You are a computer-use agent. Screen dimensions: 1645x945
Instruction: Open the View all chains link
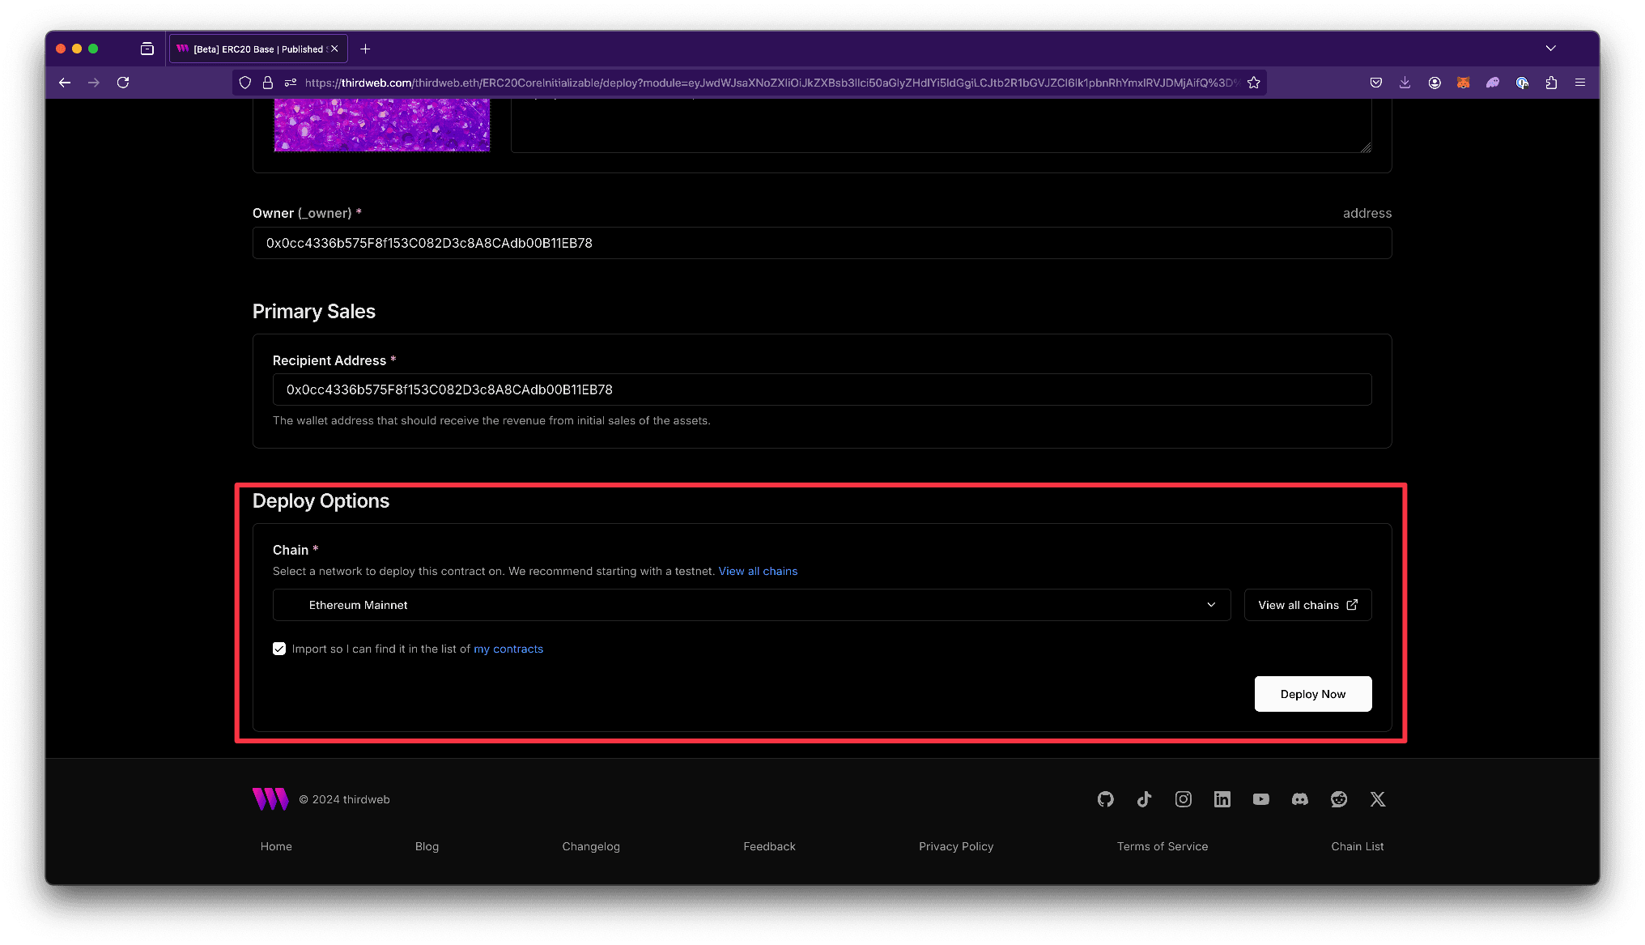point(757,571)
